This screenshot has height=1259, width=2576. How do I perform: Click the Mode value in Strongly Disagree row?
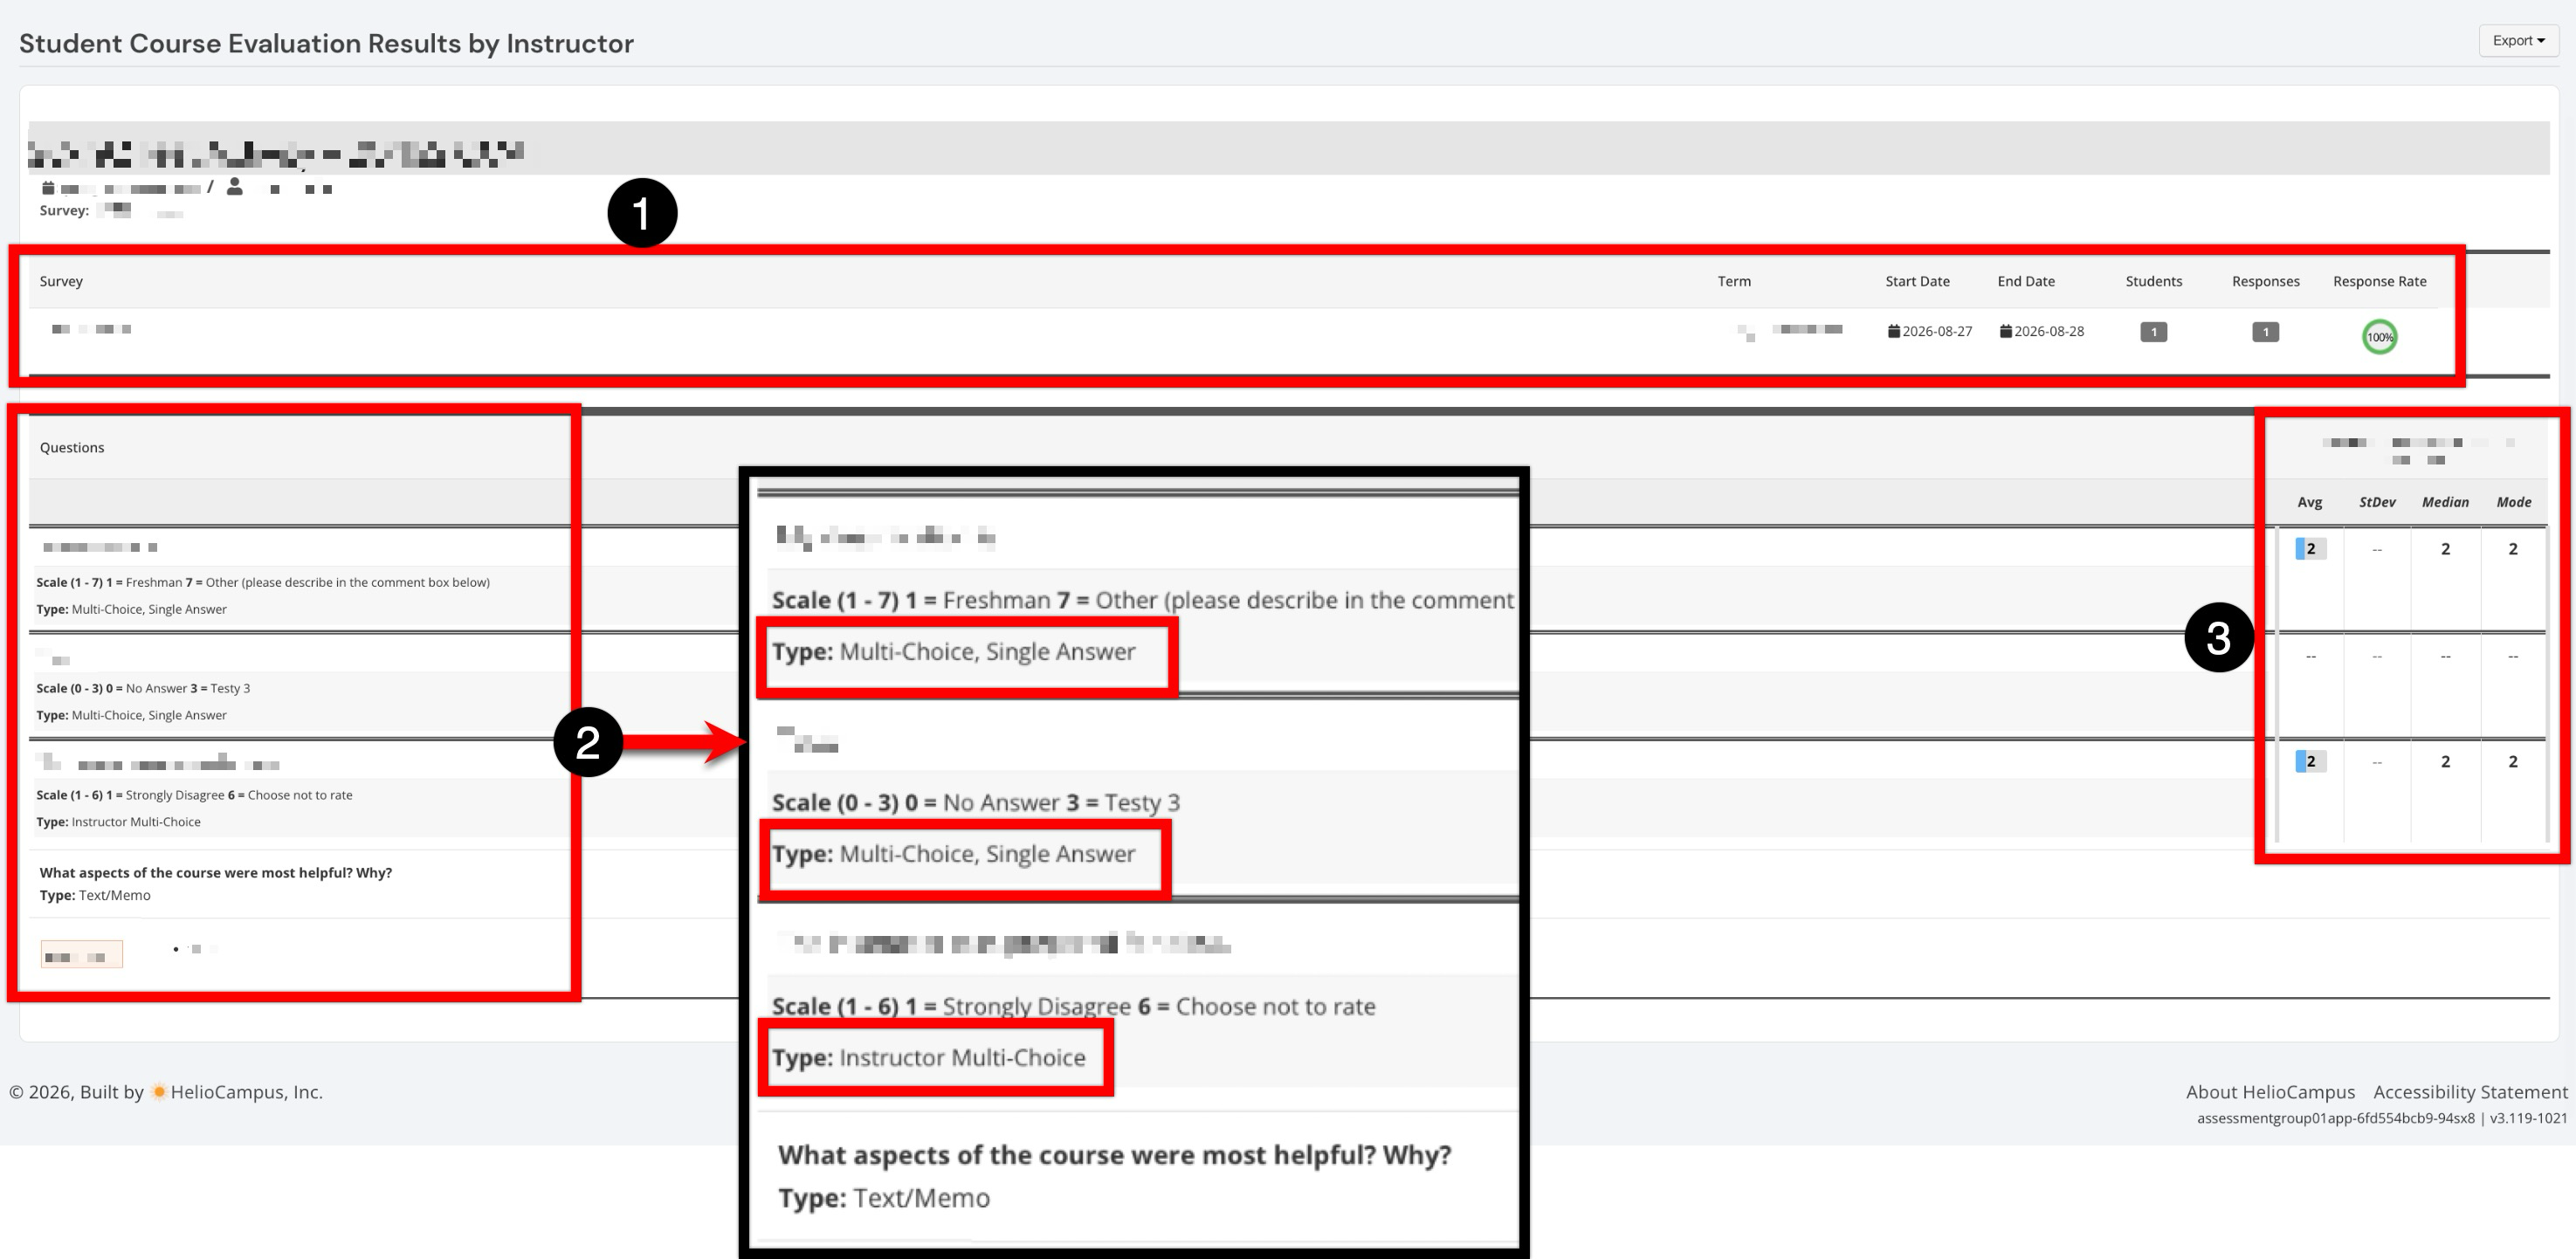click(x=2513, y=761)
